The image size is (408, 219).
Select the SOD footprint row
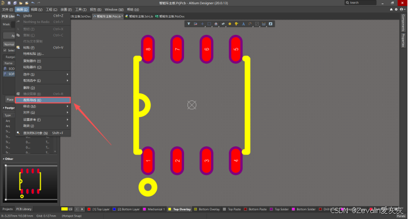[x=9, y=68]
